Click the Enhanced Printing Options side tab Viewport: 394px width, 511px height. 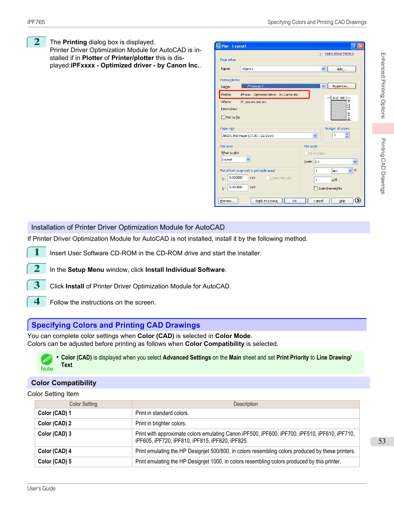[x=383, y=86]
